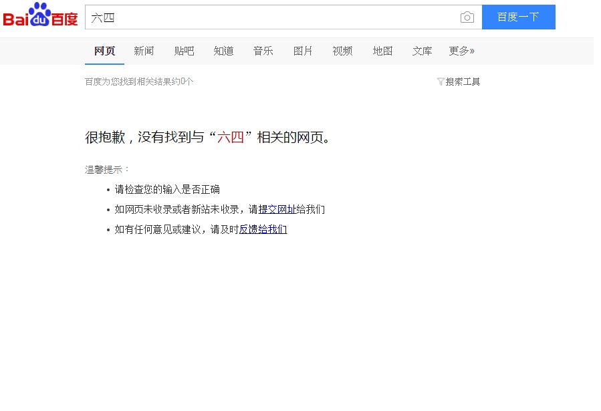Switch to the 新闻 tab

click(144, 51)
